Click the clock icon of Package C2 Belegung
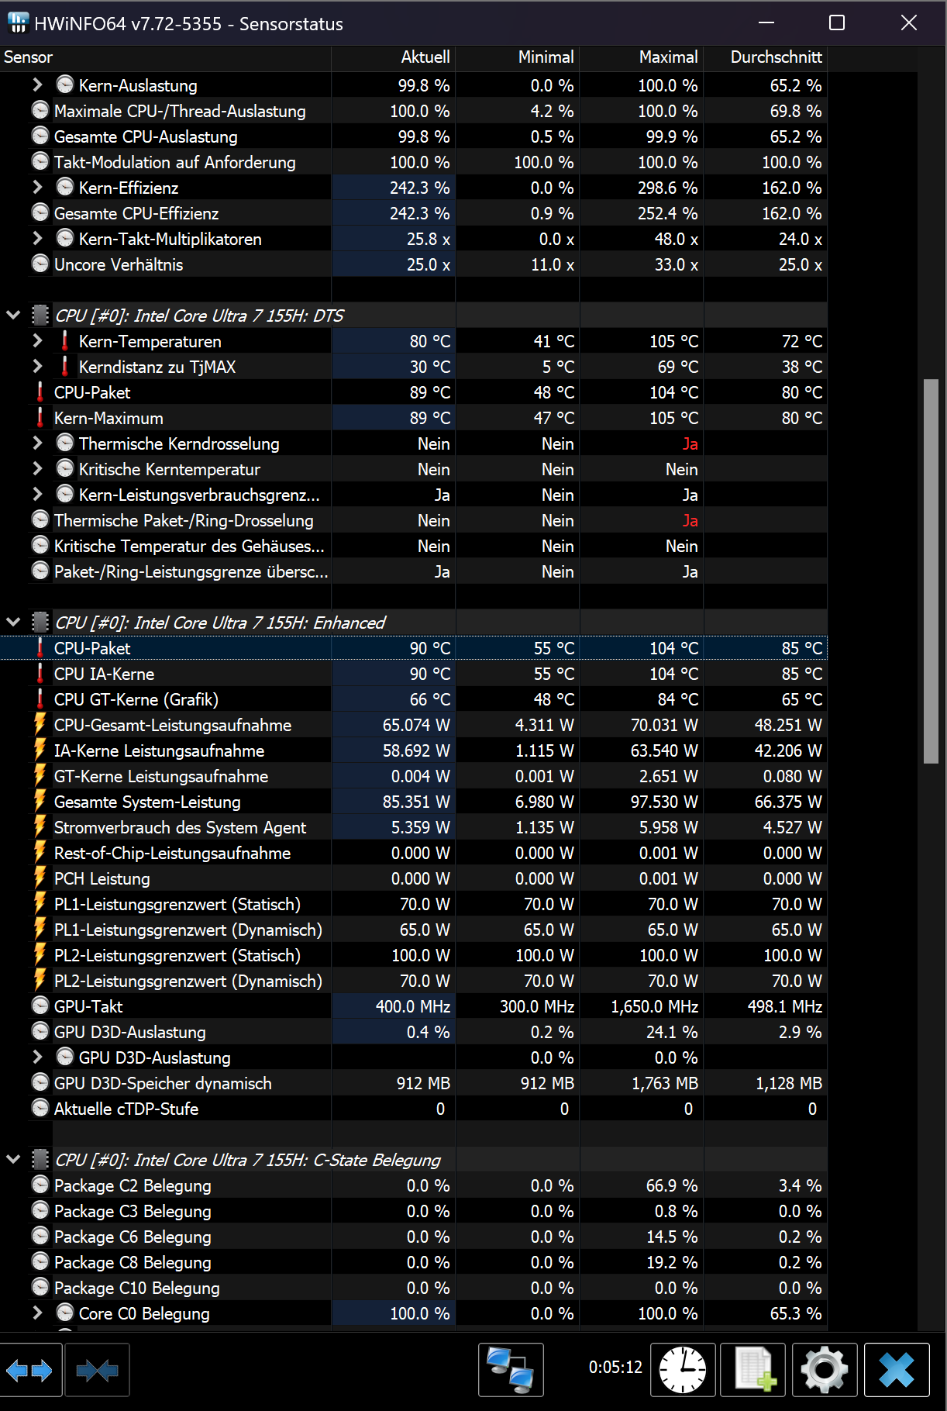The width and height of the screenshot is (947, 1411). click(40, 1185)
